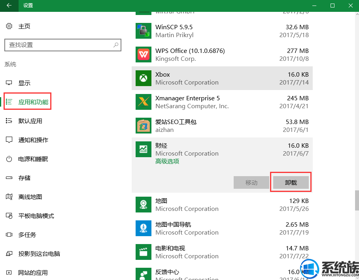Click 爱站SEO工具包 entry name

pyautogui.click(x=176, y=122)
